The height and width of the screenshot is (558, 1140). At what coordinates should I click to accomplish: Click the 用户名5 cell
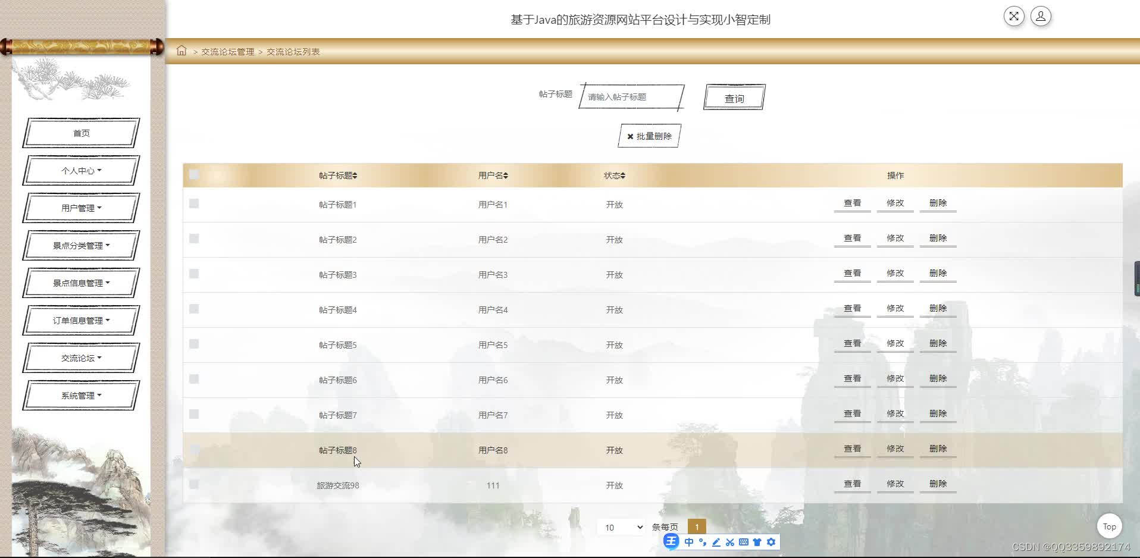[x=493, y=345]
